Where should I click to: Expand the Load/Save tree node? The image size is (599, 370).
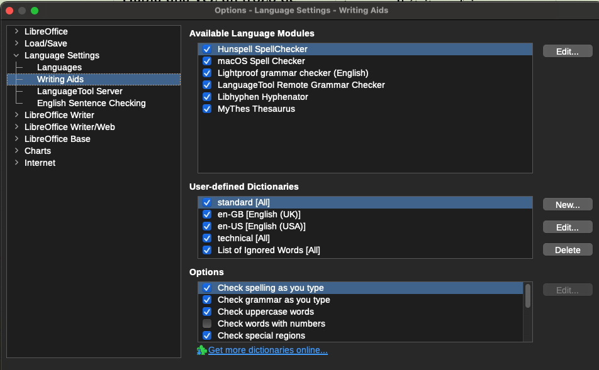tap(16, 43)
